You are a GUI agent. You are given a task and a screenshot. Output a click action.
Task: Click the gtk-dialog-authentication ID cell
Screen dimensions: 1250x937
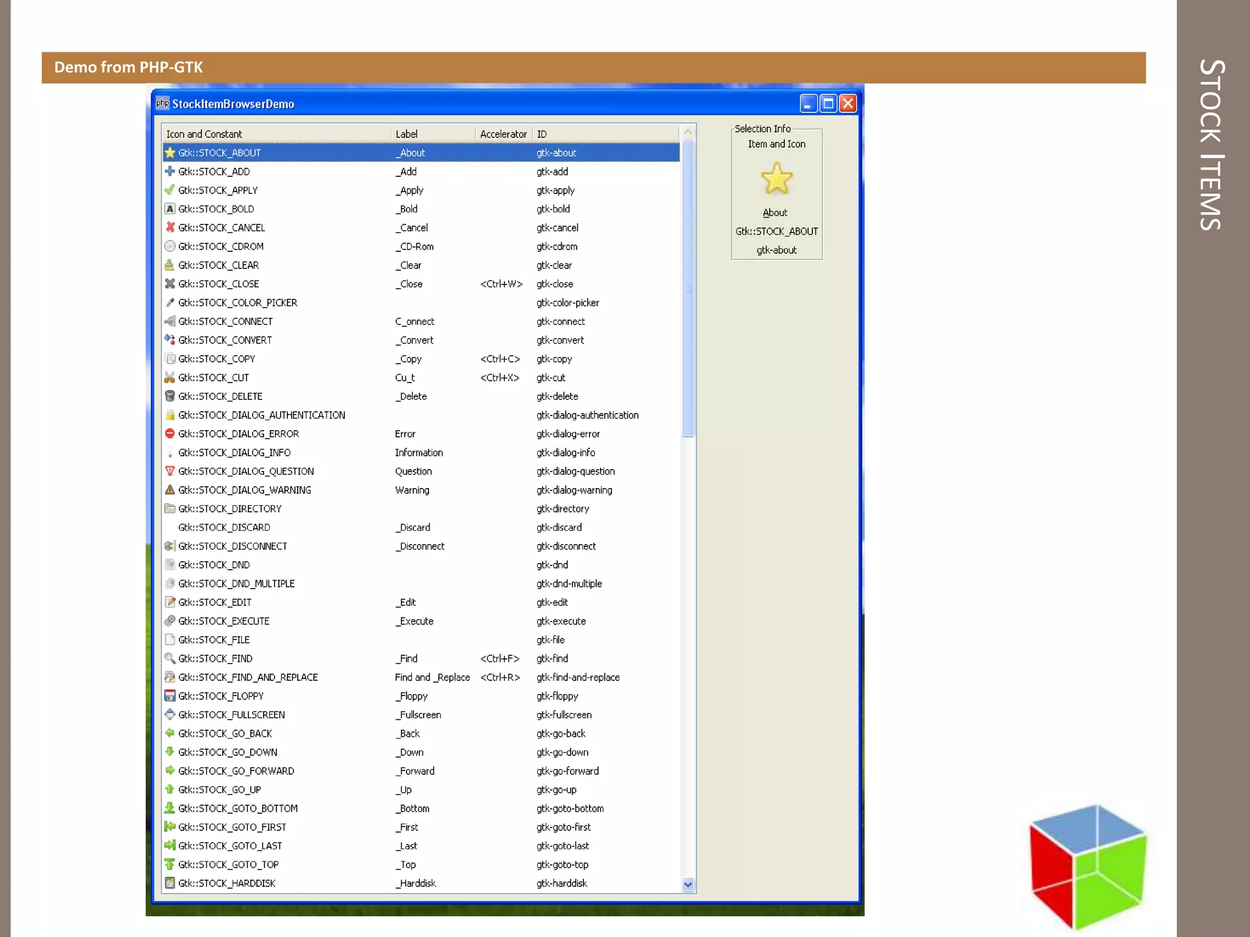point(587,415)
